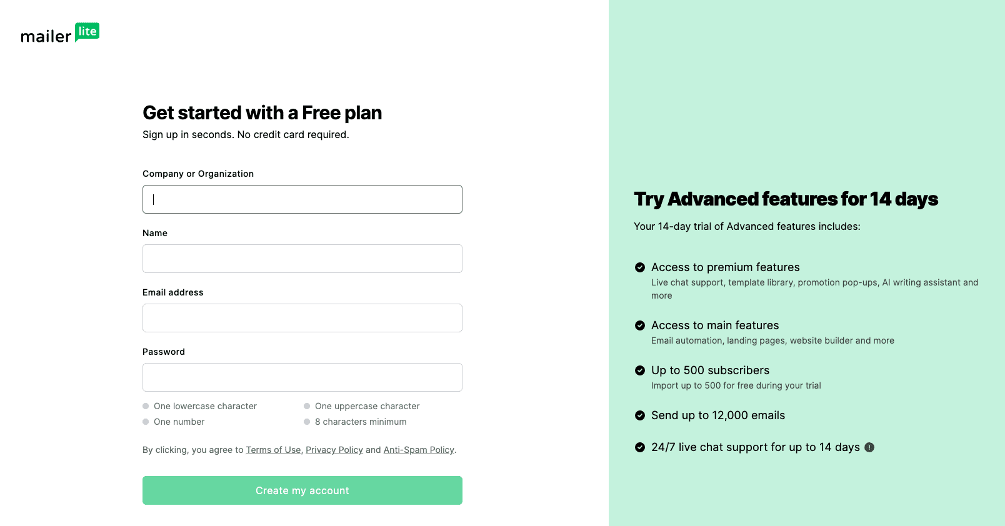Screen dimensions: 1005x526
Task: Click the Password input field
Action: (x=302, y=377)
